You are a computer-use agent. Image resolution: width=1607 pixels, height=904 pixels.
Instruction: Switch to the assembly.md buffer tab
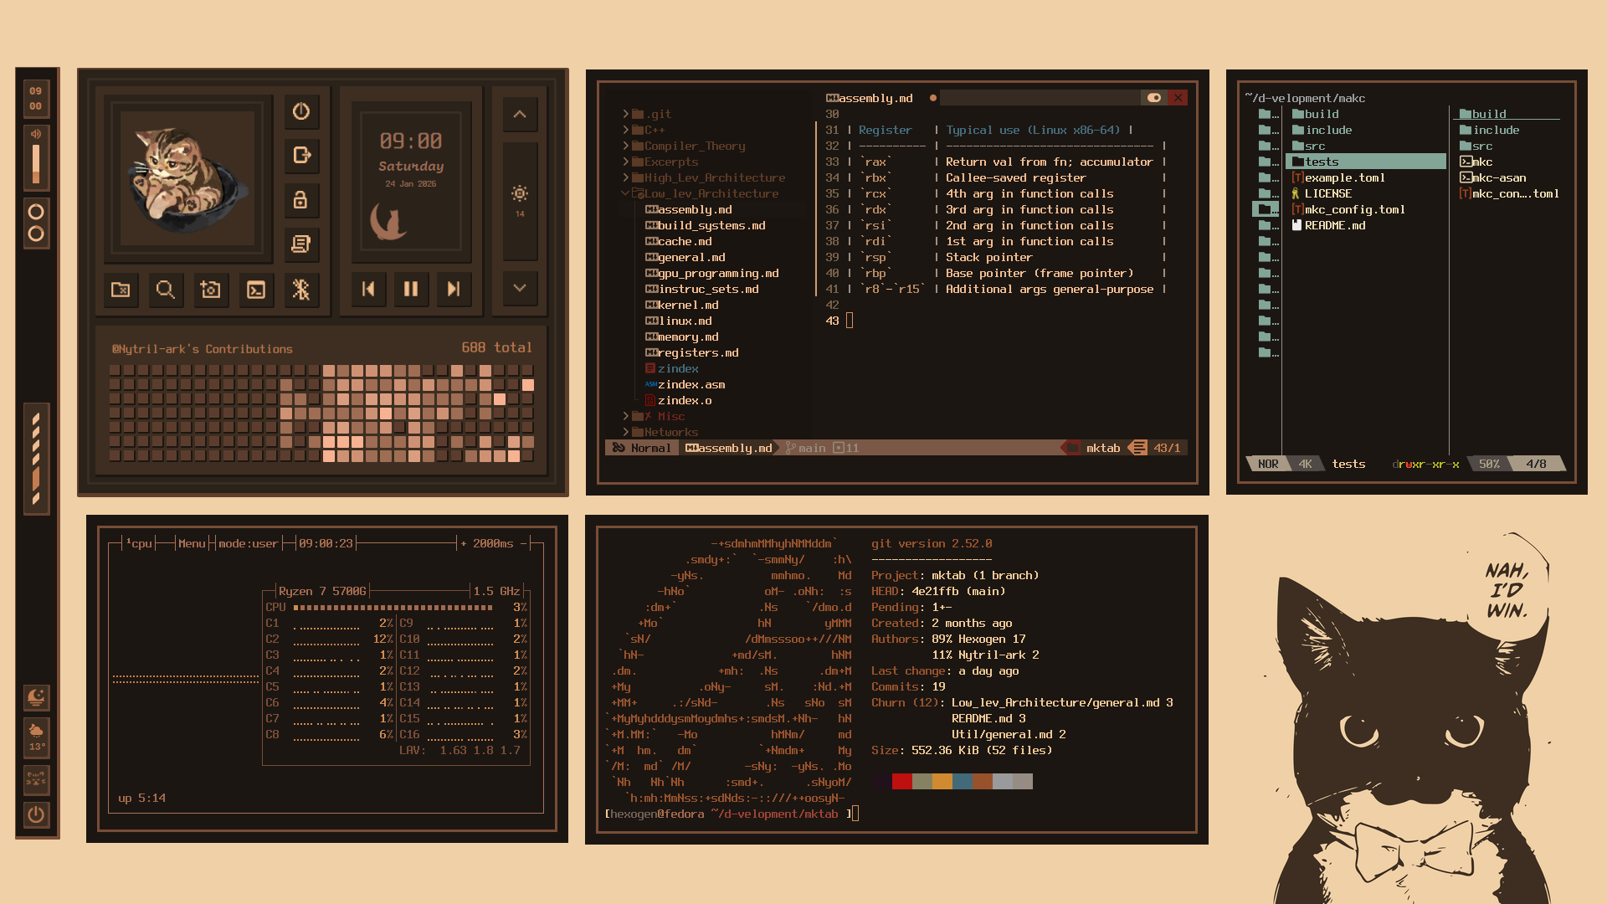[x=870, y=98]
